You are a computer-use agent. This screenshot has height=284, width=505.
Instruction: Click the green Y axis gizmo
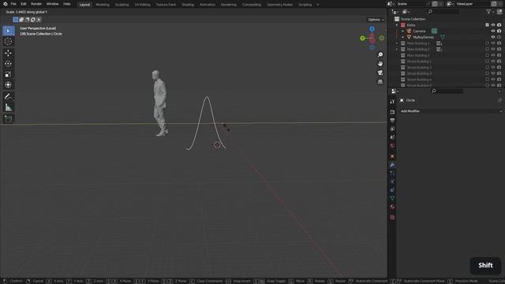pos(362,39)
